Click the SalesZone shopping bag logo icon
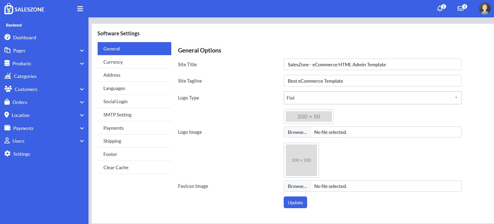 9,9
